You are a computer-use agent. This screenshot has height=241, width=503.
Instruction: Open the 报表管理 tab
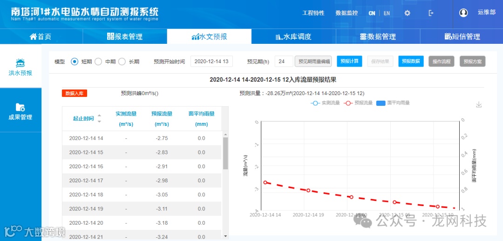(x=125, y=36)
